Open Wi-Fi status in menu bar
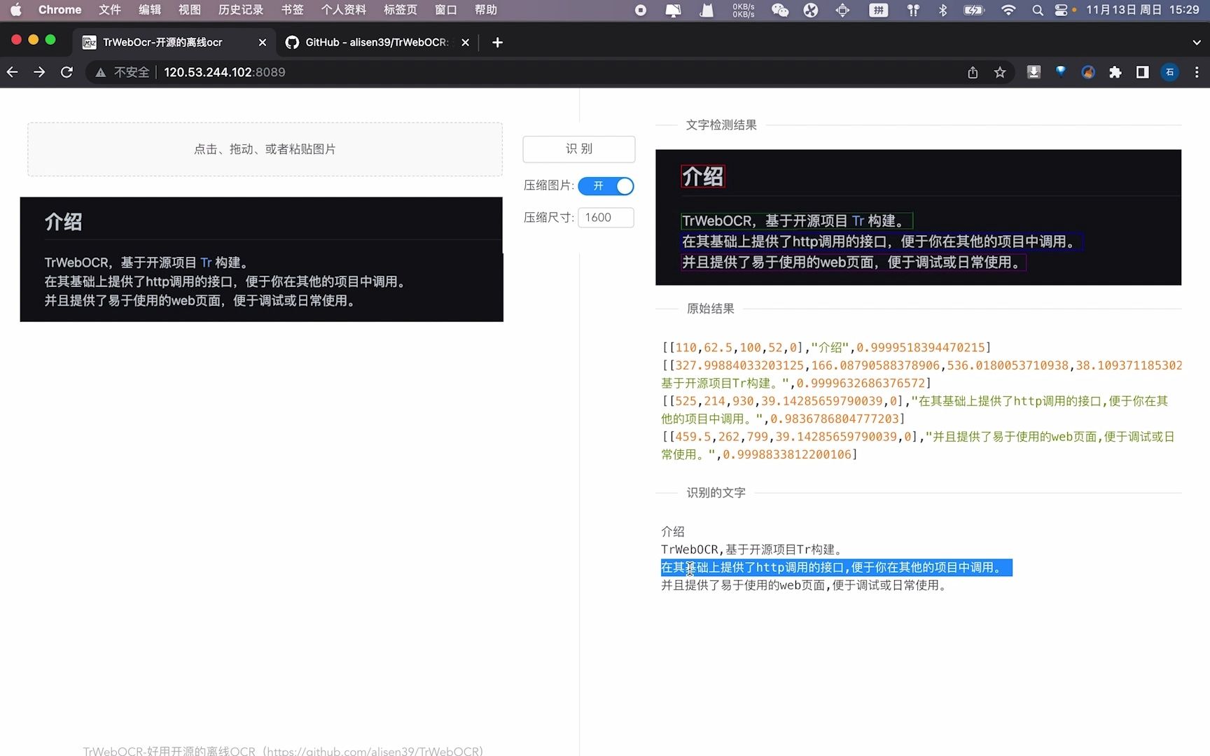 click(x=1008, y=10)
